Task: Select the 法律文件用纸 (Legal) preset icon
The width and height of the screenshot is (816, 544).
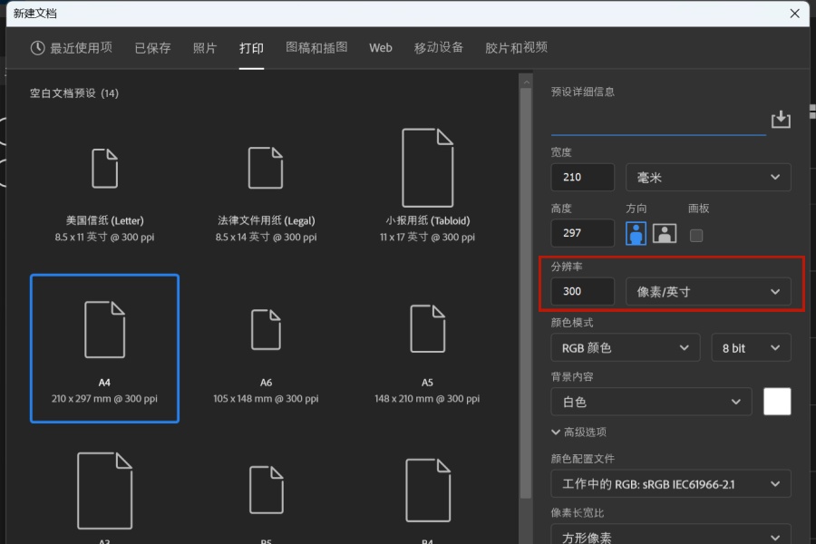Action: tap(266, 168)
